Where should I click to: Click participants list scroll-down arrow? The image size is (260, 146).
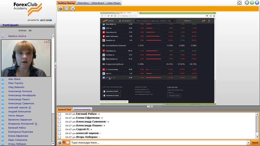pyautogui.click(x=53, y=144)
